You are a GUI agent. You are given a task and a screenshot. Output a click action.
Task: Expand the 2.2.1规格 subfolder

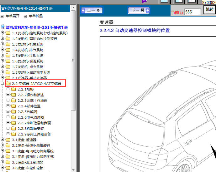[8, 89]
